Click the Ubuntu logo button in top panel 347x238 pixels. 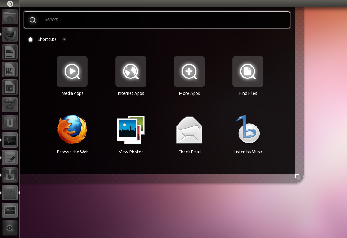[10, 4]
